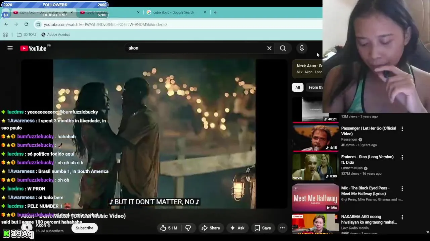Save the video to a playlist
This screenshot has height=241, width=430.
click(263, 228)
